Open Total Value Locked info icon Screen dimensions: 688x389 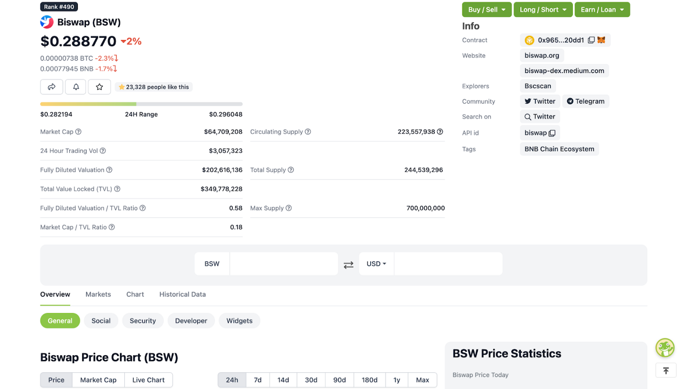coord(117,189)
